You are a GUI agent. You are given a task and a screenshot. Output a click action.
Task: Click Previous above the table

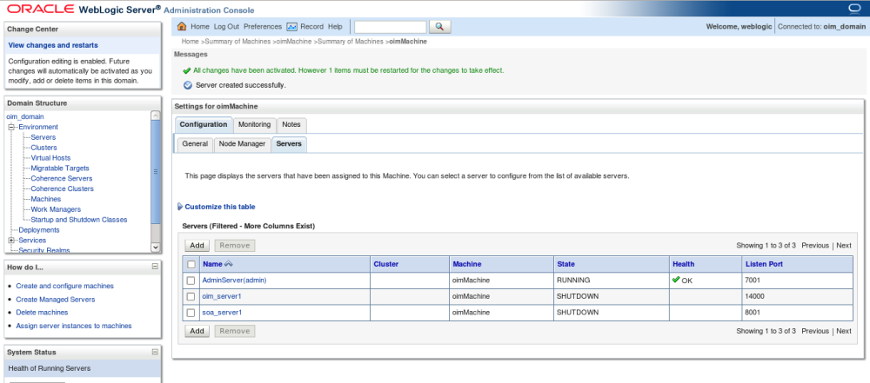coord(815,246)
